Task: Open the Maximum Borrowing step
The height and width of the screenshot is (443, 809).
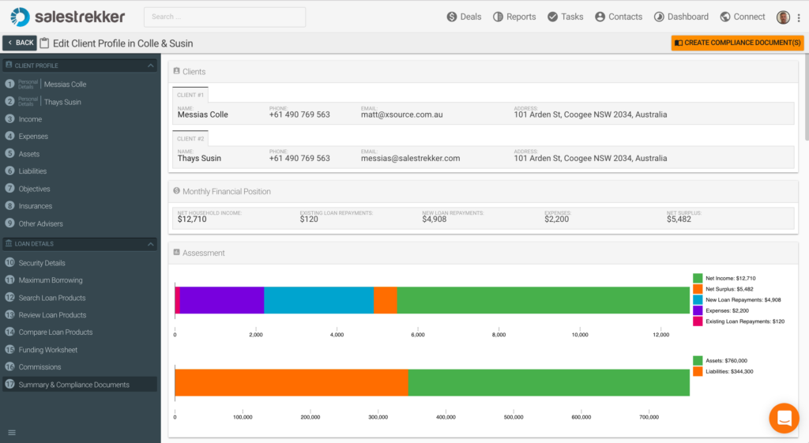Action: point(80,280)
